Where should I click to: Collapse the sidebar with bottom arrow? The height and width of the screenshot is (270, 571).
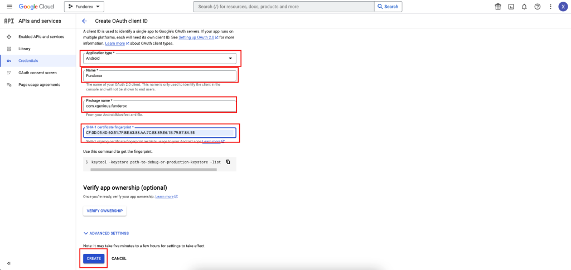[x=9, y=263]
